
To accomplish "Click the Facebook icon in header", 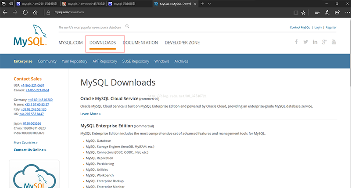I will (x=296, y=42).
